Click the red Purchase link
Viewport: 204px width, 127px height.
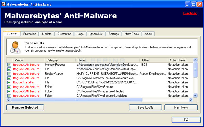[190, 13]
